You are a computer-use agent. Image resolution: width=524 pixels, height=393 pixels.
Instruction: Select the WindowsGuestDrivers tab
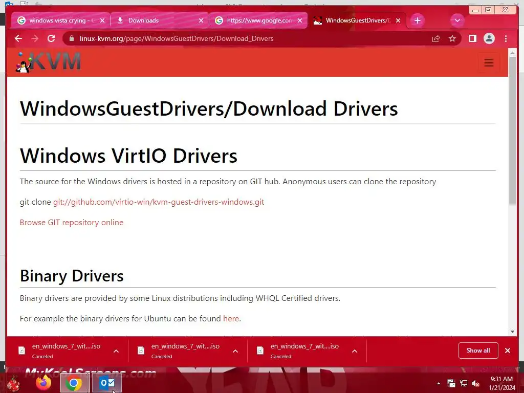click(358, 20)
